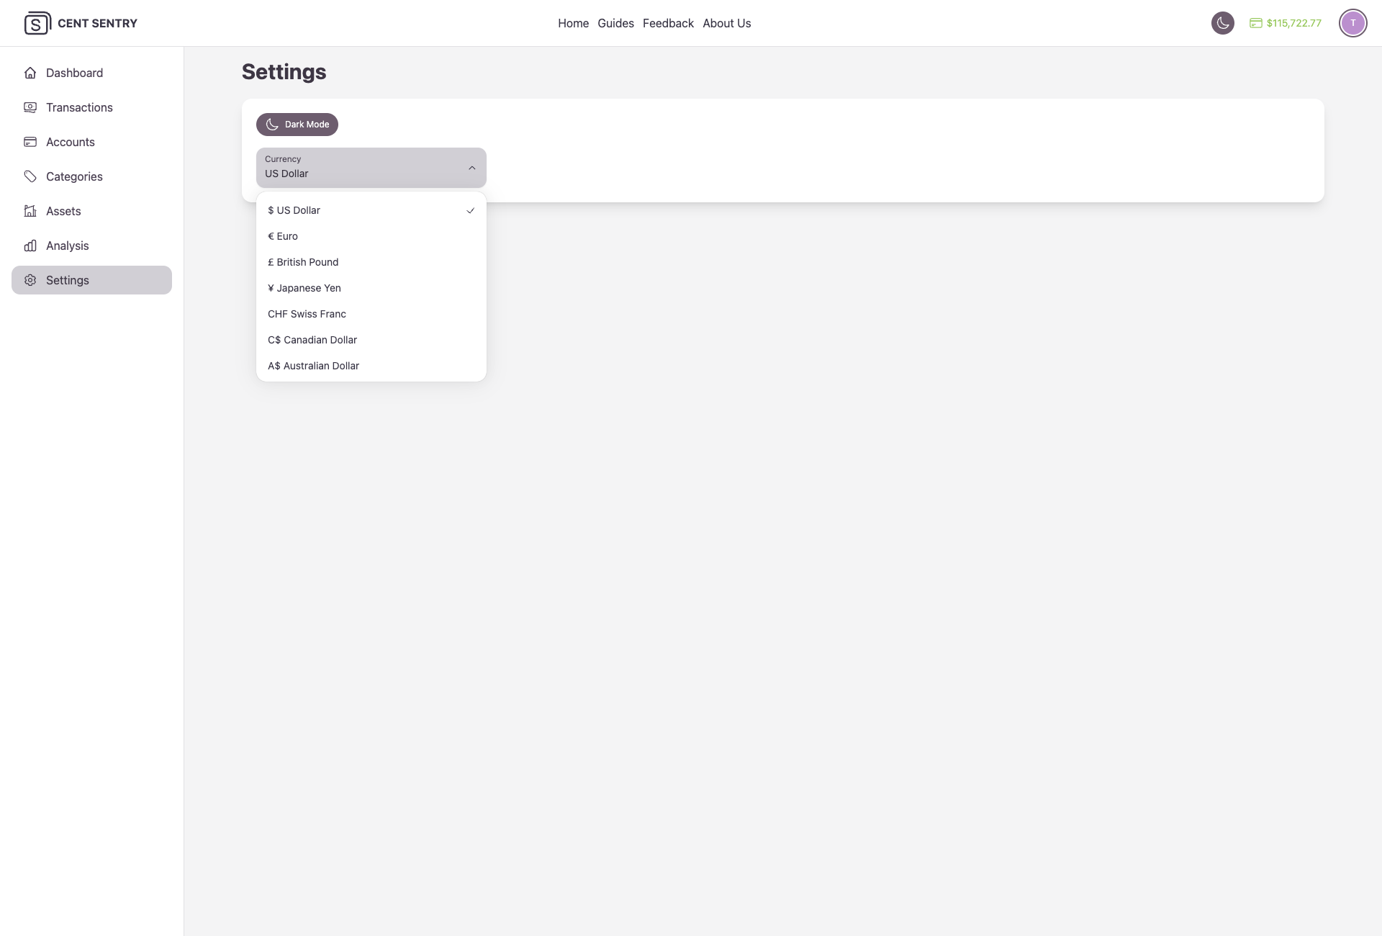The image size is (1382, 936).
Task: Click the Cent Sentry logo icon
Action: click(x=37, y=23)
